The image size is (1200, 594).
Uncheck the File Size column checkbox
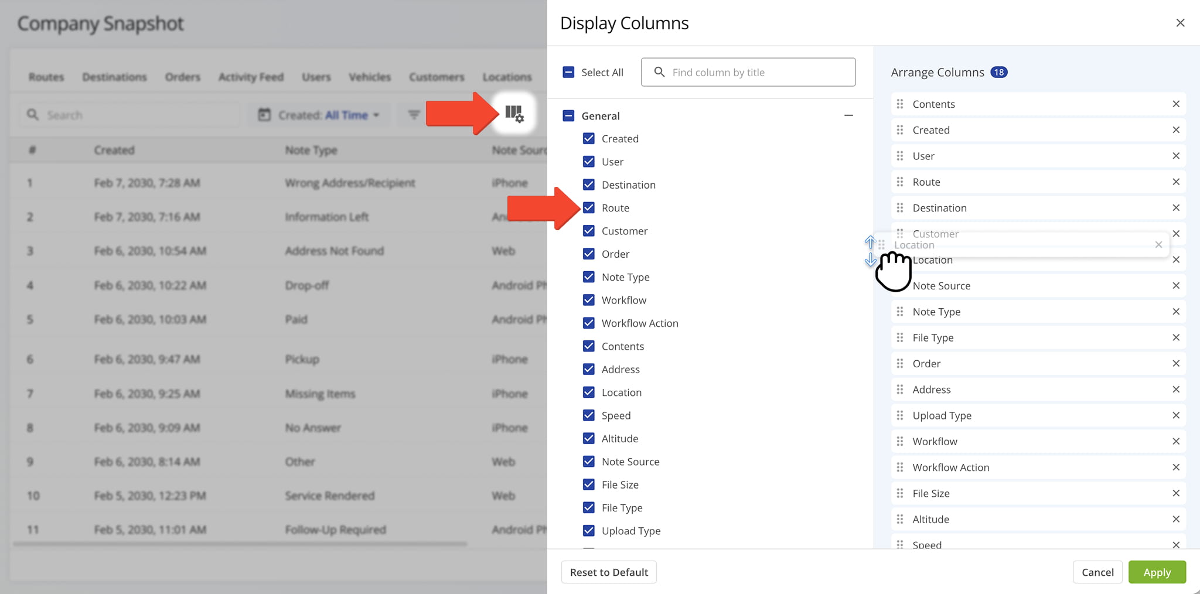tap(589, 484)
